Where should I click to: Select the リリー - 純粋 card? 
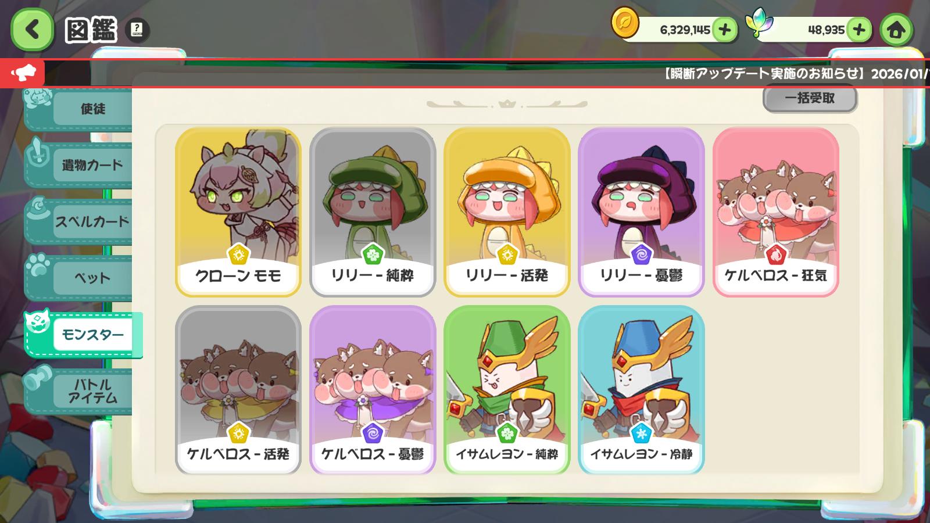[x=373, y=212]
